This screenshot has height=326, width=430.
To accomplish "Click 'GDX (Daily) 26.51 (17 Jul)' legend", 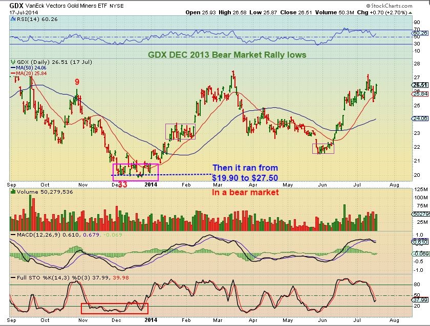I will pyautogui.click(x=55, y=62).
